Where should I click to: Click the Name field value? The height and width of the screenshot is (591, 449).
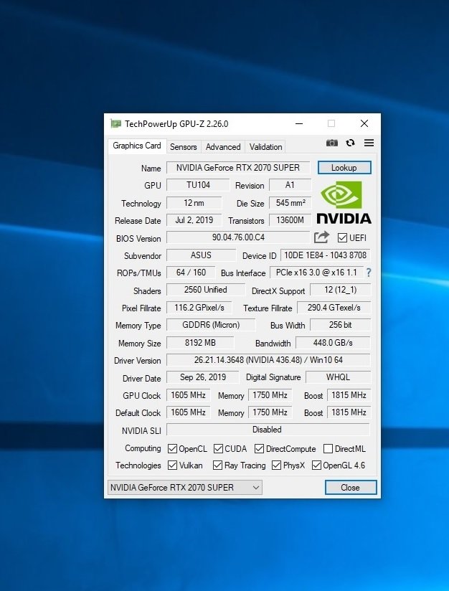238,168
